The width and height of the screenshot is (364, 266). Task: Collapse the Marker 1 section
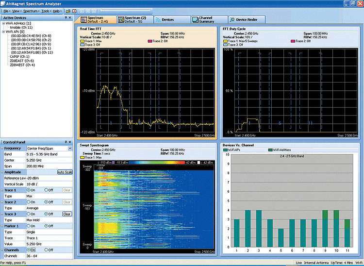click(2, 226)
